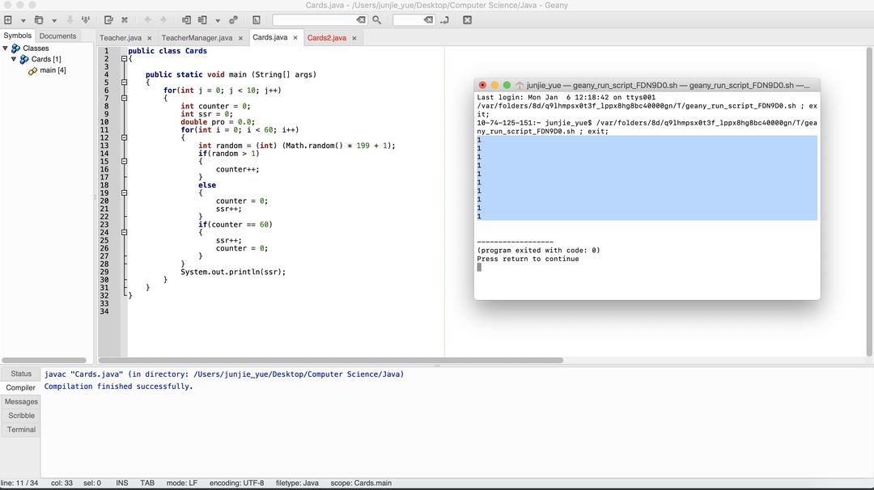This screenshot has width=874, height=490.
Task: Click "encoding: UTF-8" in the status bar
Action: (x=236, y=484)
